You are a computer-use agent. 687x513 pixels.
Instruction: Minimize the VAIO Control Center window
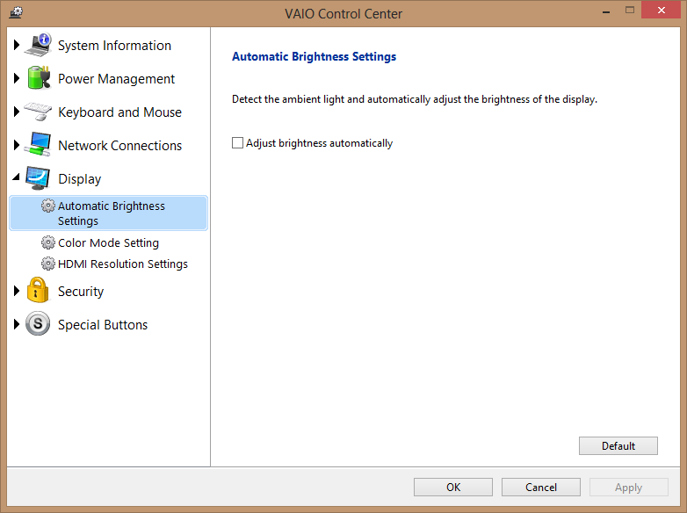(606, 11)
